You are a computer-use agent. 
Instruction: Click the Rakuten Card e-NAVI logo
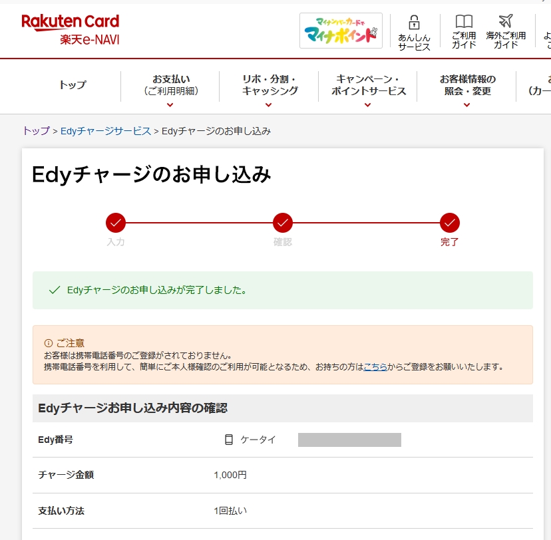(71, 30)
